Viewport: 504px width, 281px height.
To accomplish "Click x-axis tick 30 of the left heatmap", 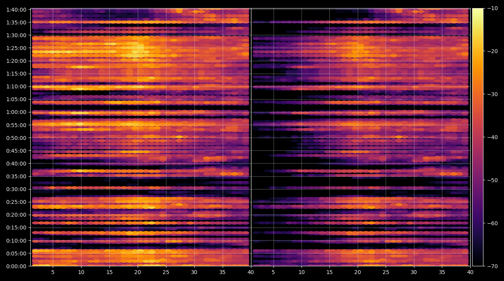I will (194, 272).
